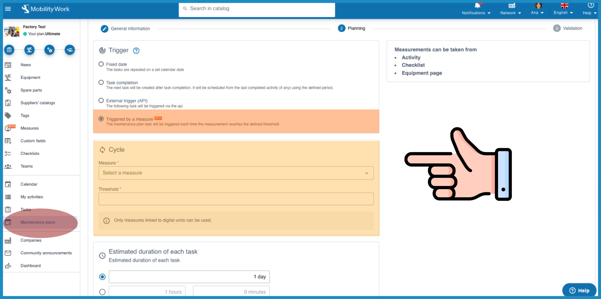Go to Tags in sidebar
Screen dimensions: 601x299
pyautogui.click(x=25, y=116)
